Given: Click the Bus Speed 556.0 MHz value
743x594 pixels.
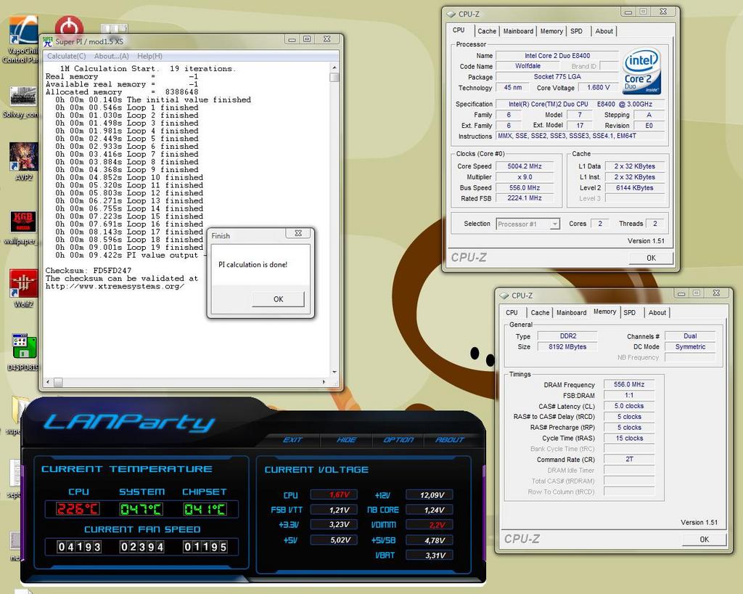Looking at the screenshot, I should (524, 188).
